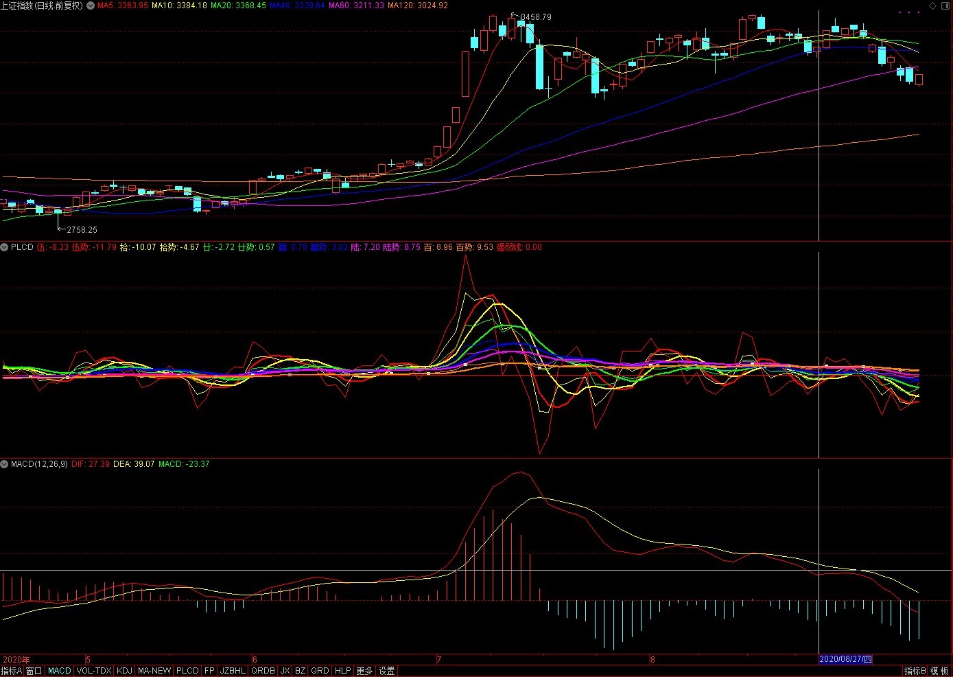
Task: Click the 模板 template button
Action: pyautogui.click(x=940, y=671)
